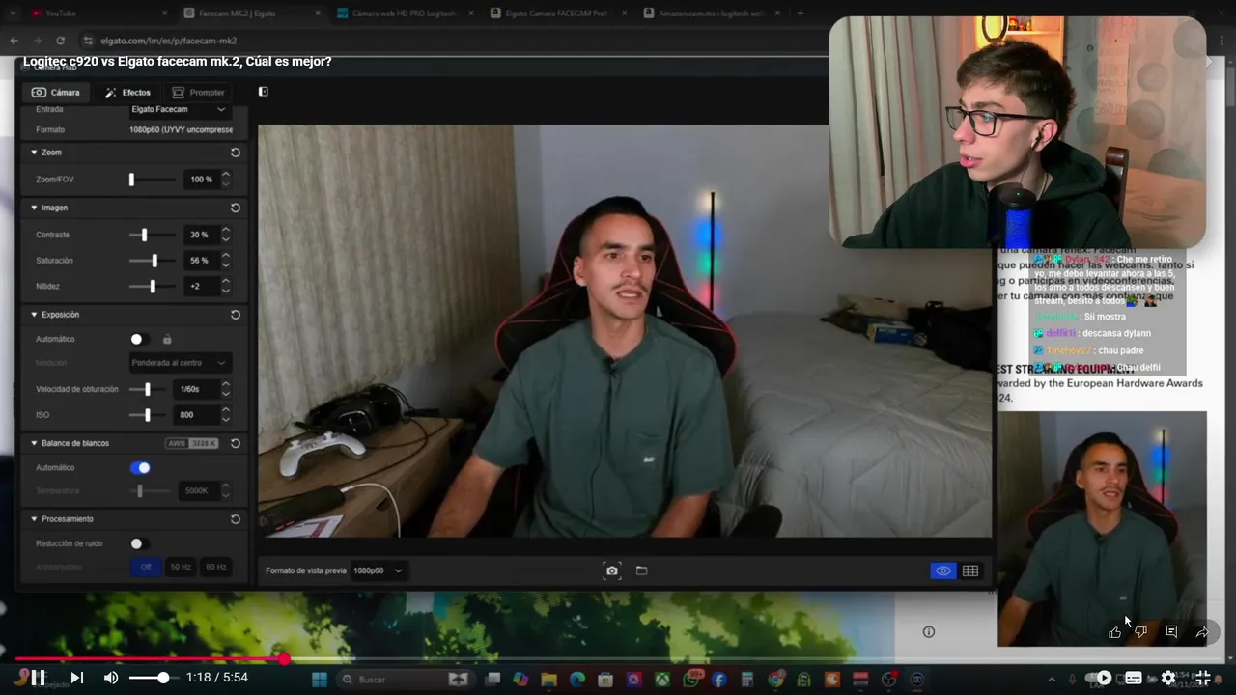Enable the Reducción de ruido toggle
This screenshot has height=695, width=1236.
pyautogui.click(x=141, y=543)
